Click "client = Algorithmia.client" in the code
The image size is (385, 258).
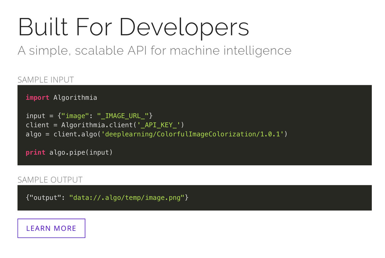(79, 125)
